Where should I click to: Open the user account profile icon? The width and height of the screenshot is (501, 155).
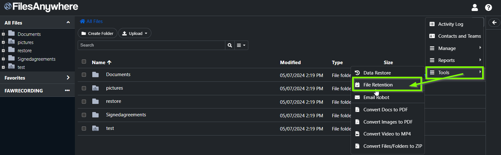pyautogui.click(x=475, y=7)
